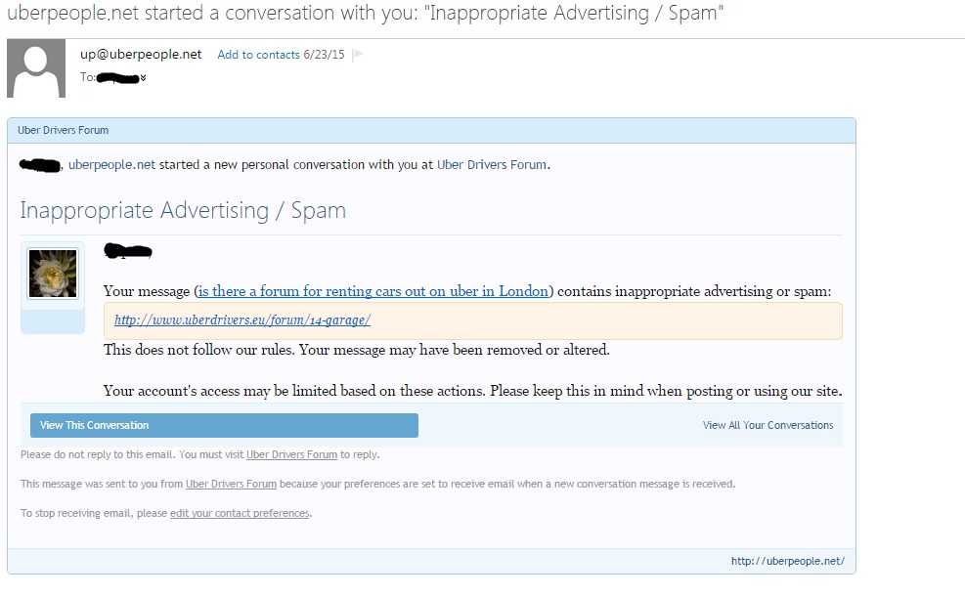Image resolution: width=965 pixels, height=596 pixels.
Task: Open uberpeople.net link in intro sentence
Action: point(111,165)
